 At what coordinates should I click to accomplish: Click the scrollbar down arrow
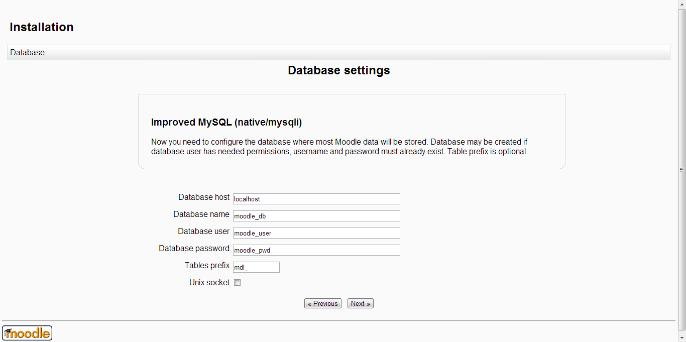tap(681, 338)
